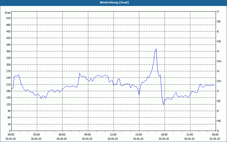Select the 30 degree tick label

9,124
